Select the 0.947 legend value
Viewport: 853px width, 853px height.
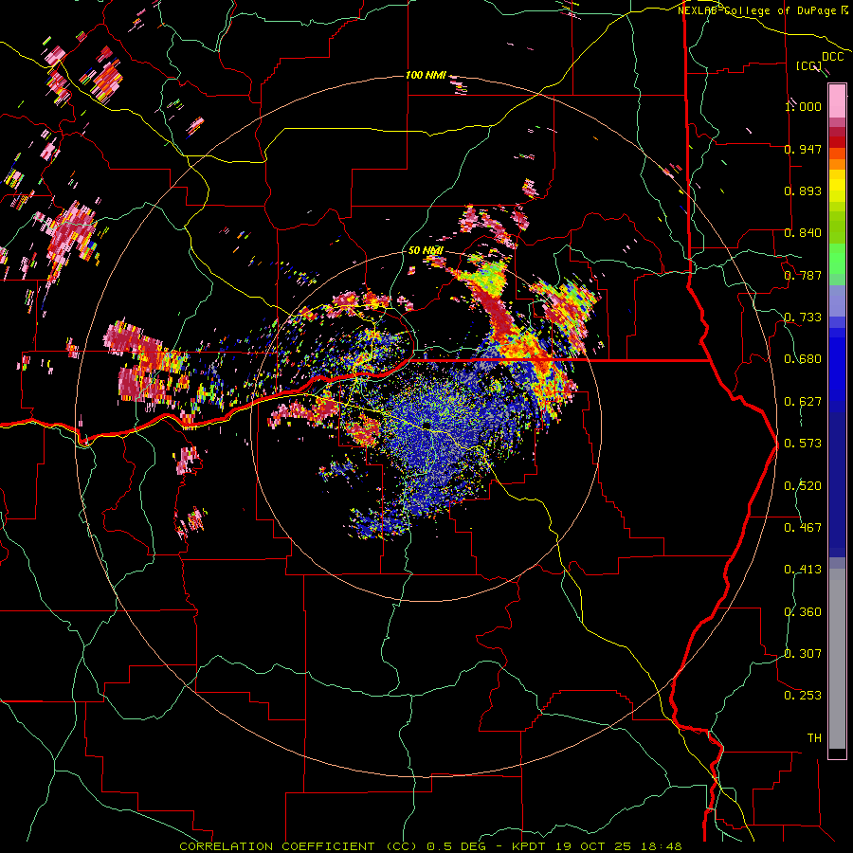tap(803, 149)
